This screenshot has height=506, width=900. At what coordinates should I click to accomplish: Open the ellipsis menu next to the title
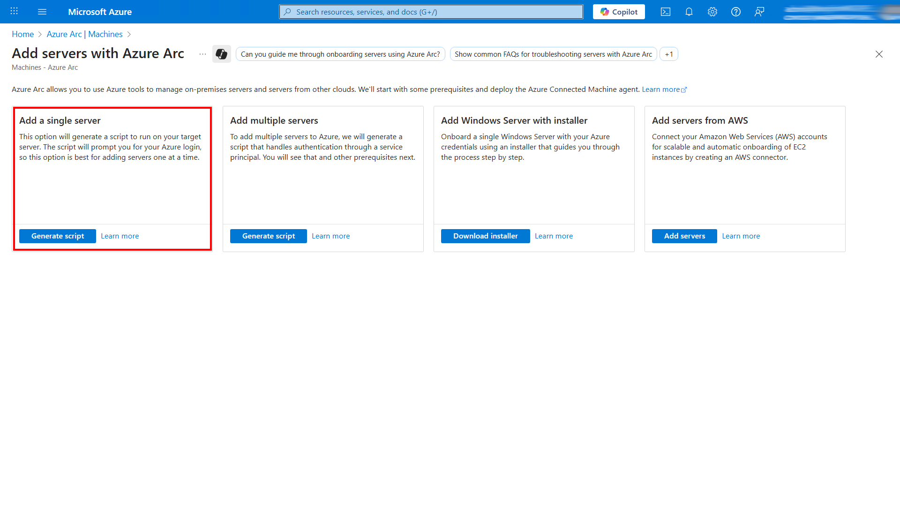pos(202,54)
